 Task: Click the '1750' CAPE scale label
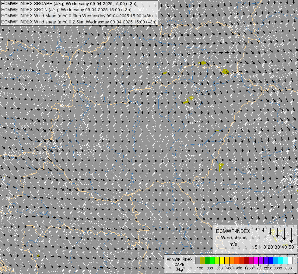(258, 268)
